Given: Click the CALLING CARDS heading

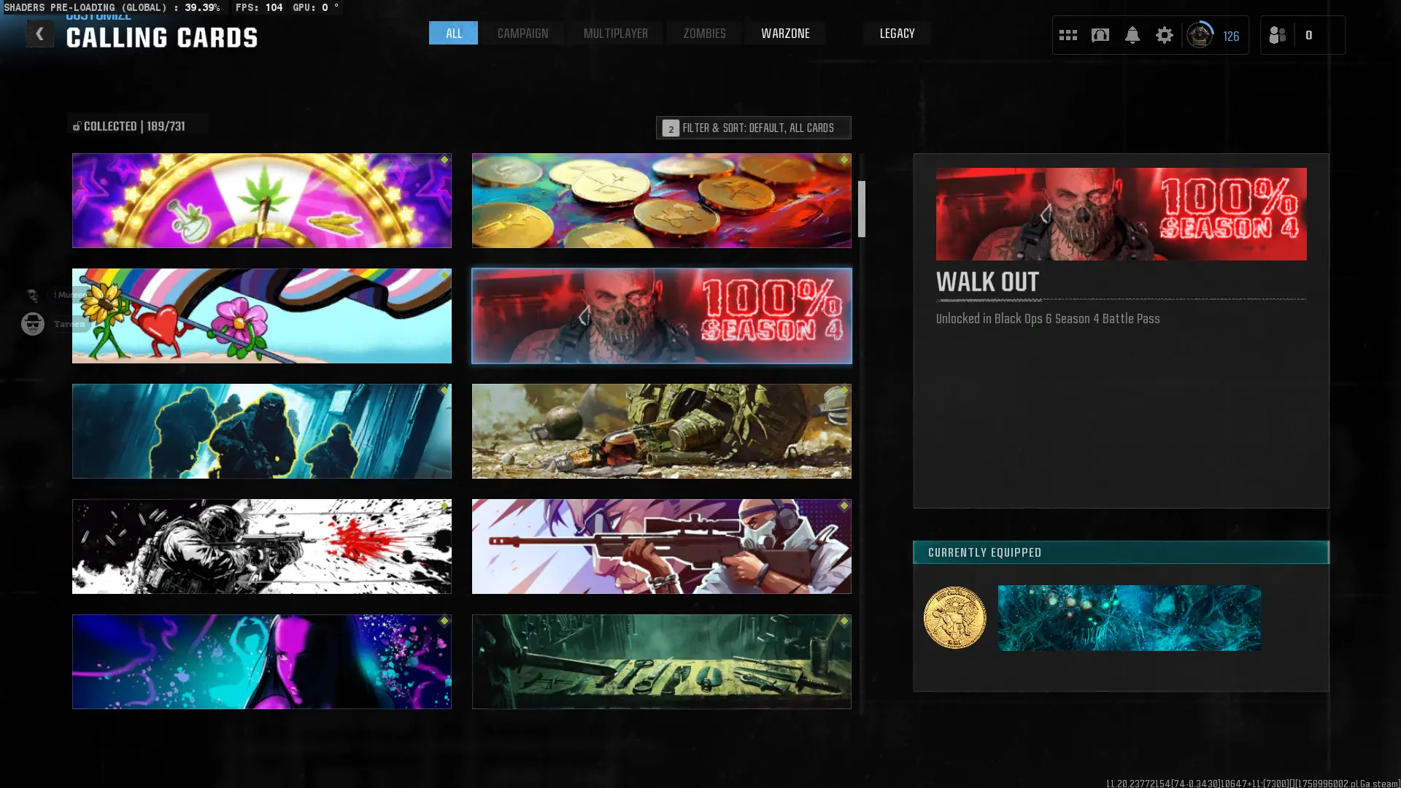Looking at the screenshot, I should (x=162, y=38).
